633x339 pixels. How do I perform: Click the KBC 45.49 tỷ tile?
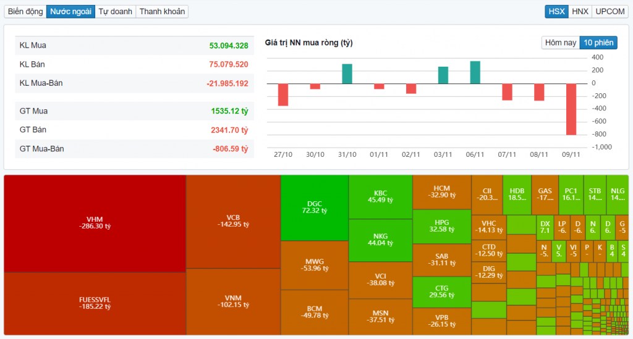coord(380,197)
